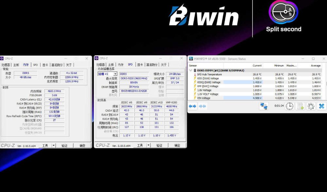Open HWiNFO sensor settings gear

pos(311,106)
